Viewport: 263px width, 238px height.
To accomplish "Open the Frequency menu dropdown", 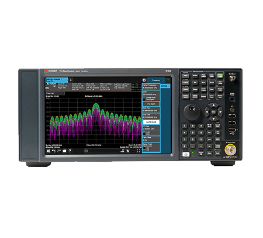I will [156, 80].
